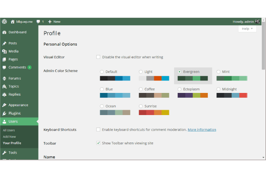The width and height of the screenshot is (266, 177).
Task: Open the comments bubble icon in toolbar
Action: click(39, 21)
